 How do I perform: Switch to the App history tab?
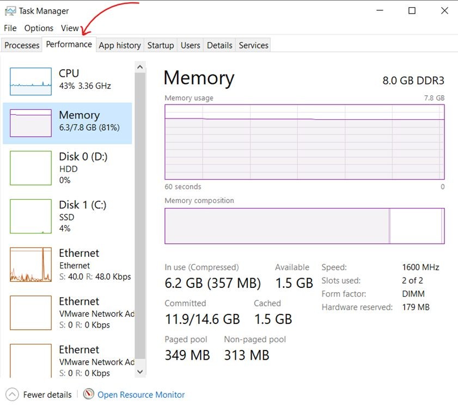click(x=119, y=46)
